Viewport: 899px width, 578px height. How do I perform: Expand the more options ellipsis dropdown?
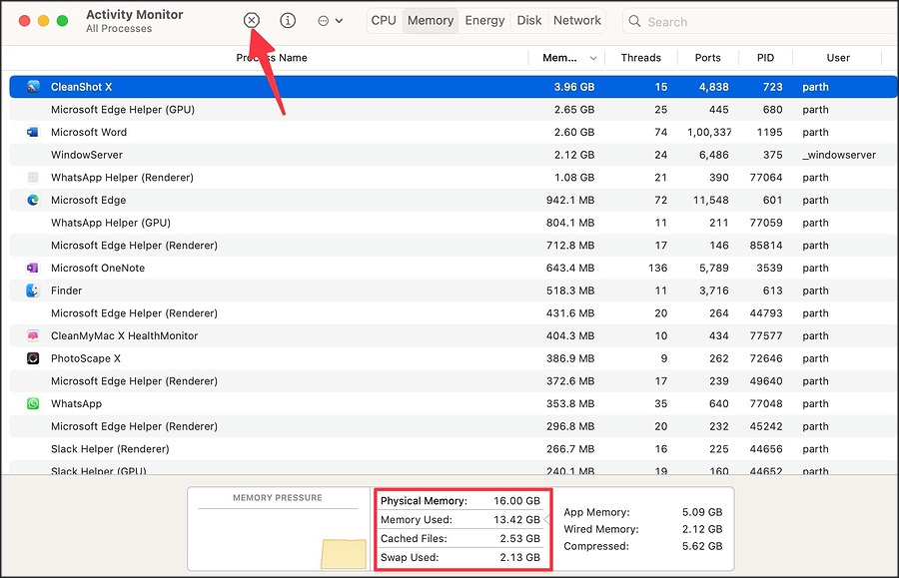point(330,21)
